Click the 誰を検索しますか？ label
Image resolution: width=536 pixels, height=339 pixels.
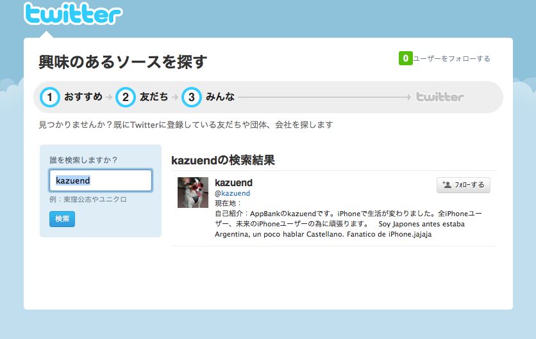[83, 160]
